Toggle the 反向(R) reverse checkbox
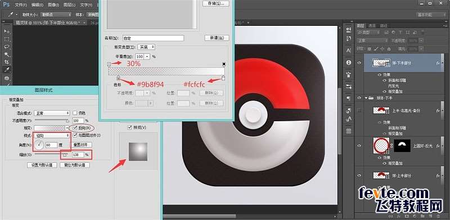 coord(75,128)
